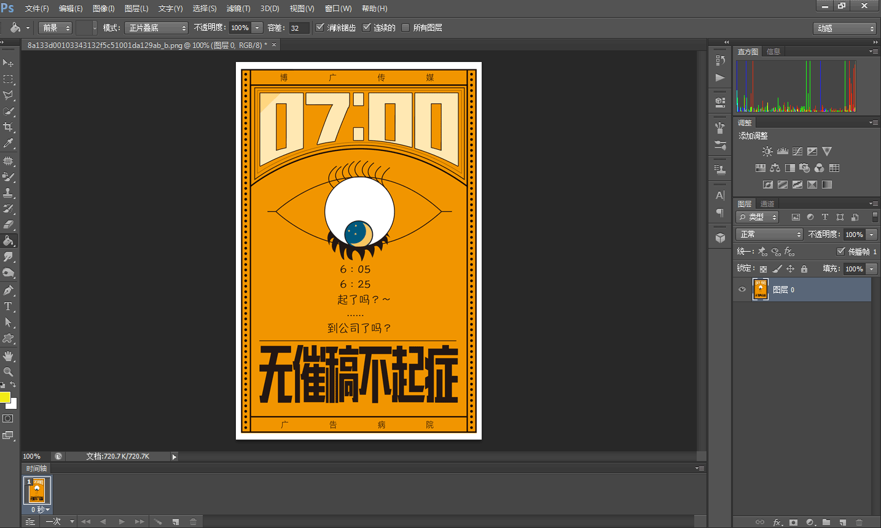Open the 3D panel cube icon

click(720, 238)
